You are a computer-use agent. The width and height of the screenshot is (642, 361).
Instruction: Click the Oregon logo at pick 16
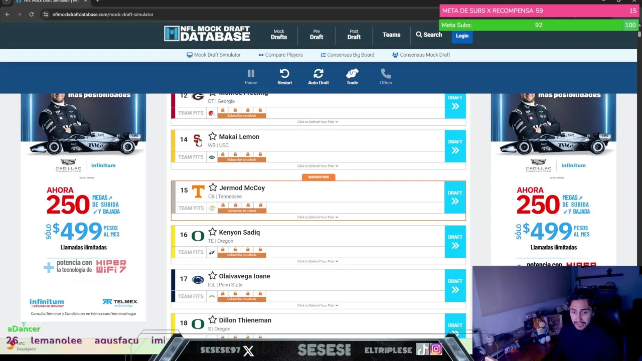coord(198,236)
